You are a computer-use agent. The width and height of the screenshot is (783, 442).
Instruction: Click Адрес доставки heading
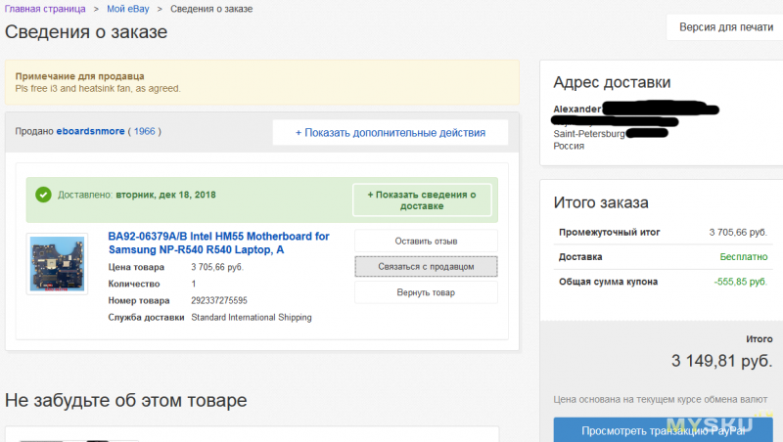tap(612, 82)
